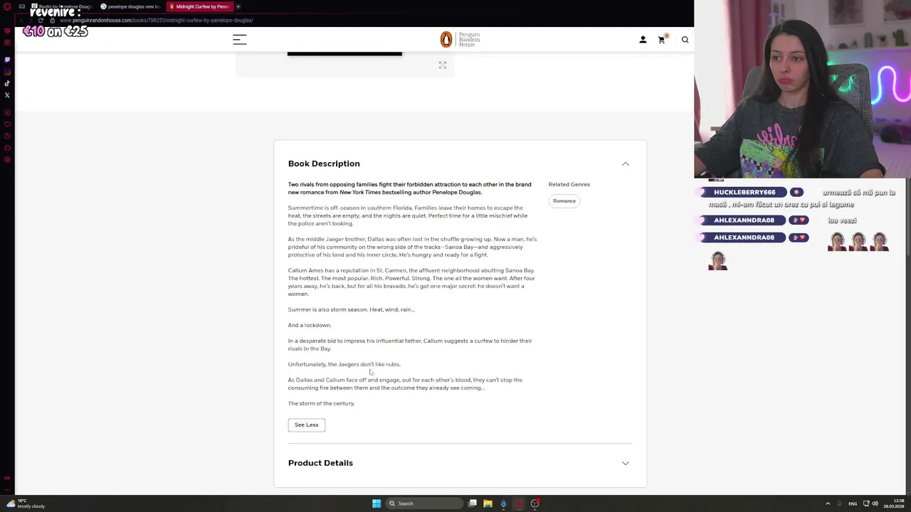Show hidden system tray icons arrow
The width and height of the screenshot is (911, 512).
click(828, 503)
